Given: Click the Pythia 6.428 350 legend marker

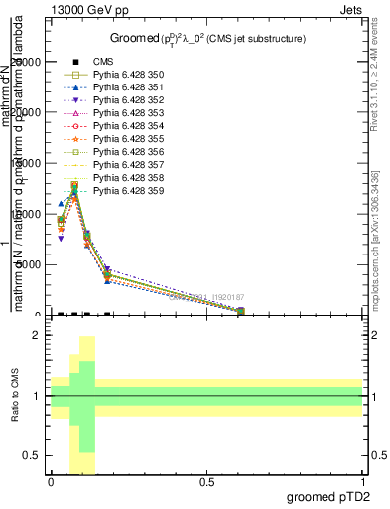Looking at the screenshot, I should pos(75,75).
